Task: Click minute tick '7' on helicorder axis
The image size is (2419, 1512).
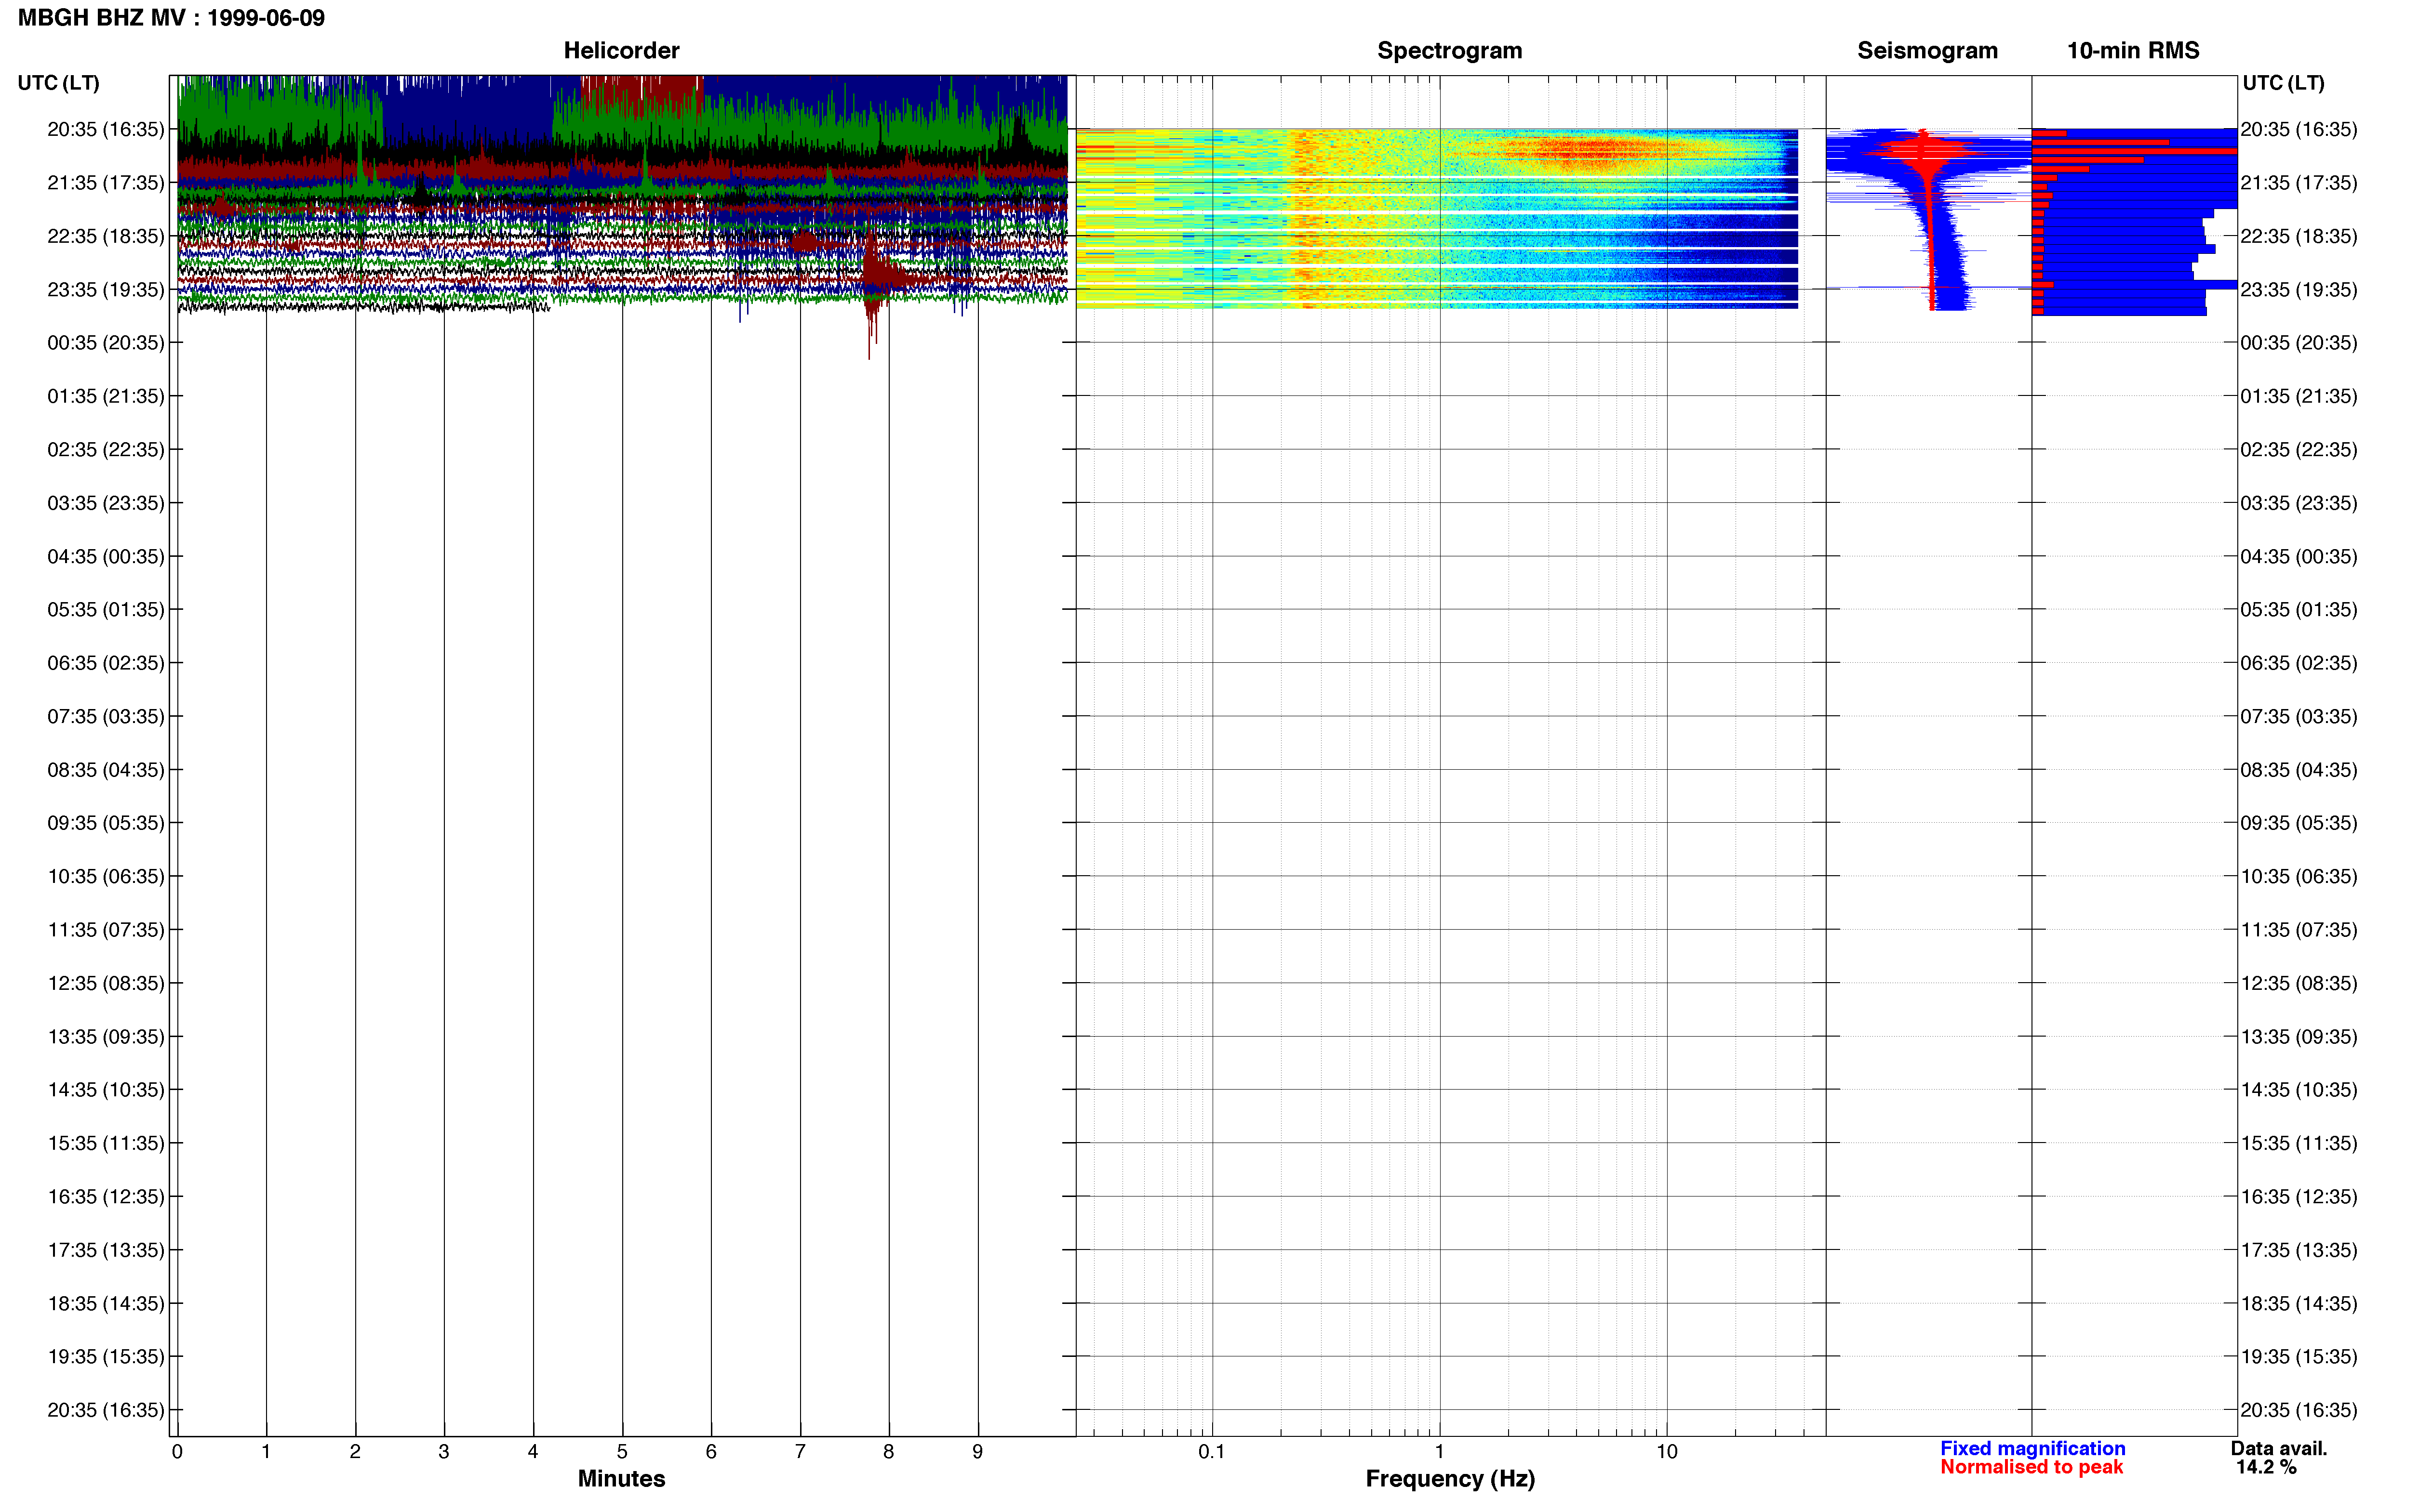Action: (801, 1452)
